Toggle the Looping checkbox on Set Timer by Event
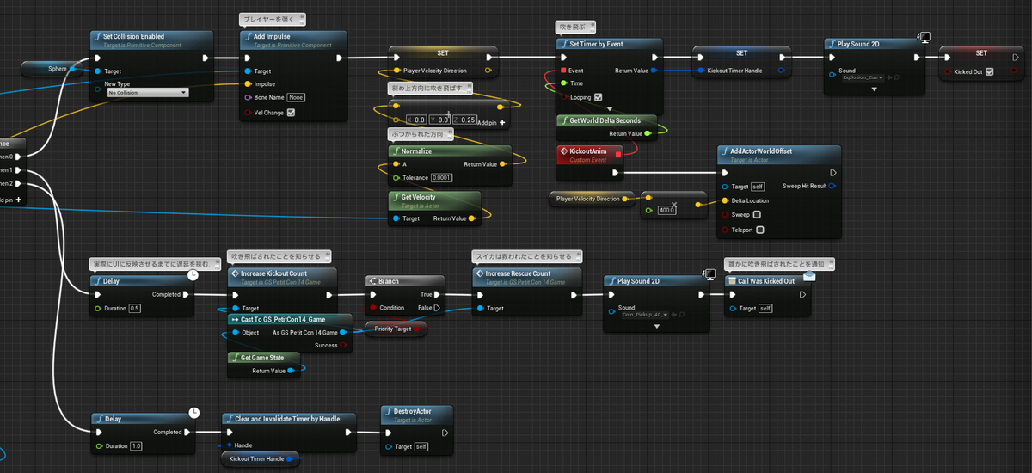Screen dimensions: 1032x473 pos(599,97)
